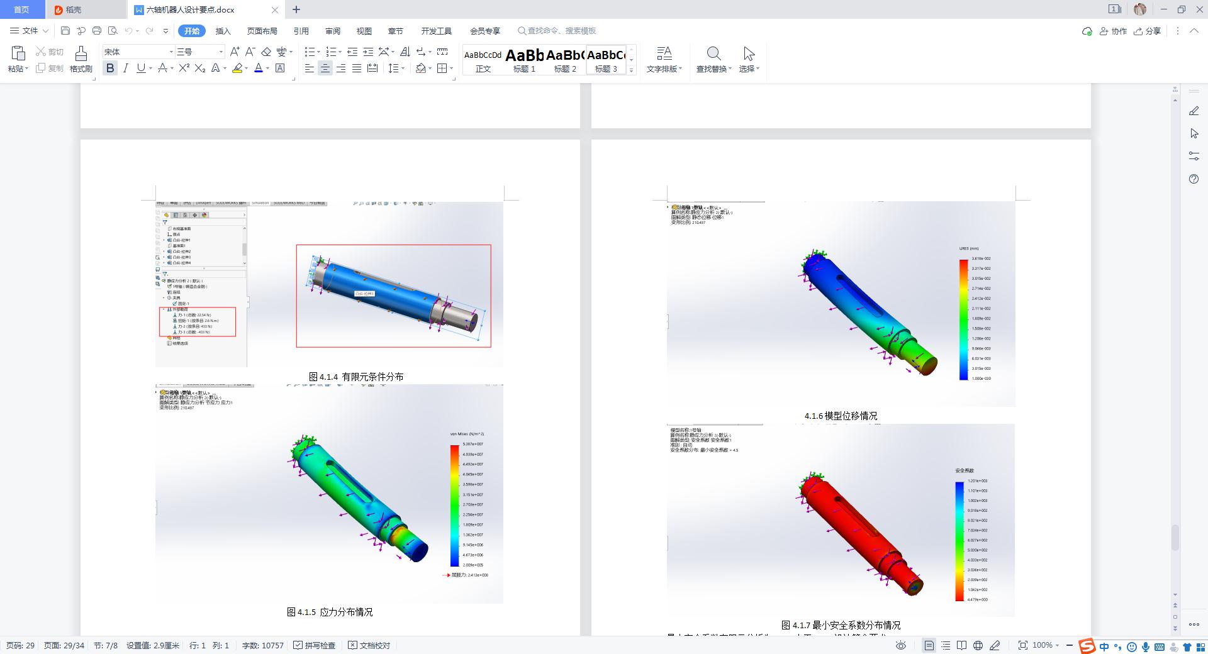
Task: Click the Share button
Action: click(x=1147, y=31)
